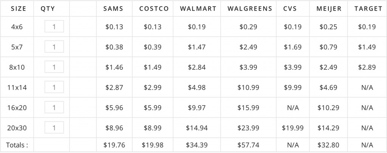This screenshot has height=153, width=387.
Task: Select the WALGREENS column header
Action: (x=250, y=9)
